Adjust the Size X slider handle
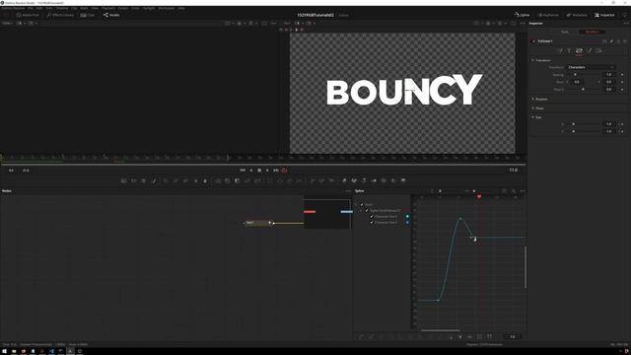The image size is (631, 355). (x=574, y=124)
